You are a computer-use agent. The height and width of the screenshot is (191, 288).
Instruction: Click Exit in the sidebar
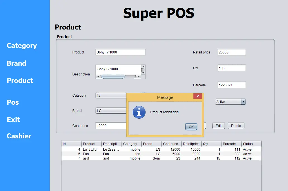tap(13, 119)
